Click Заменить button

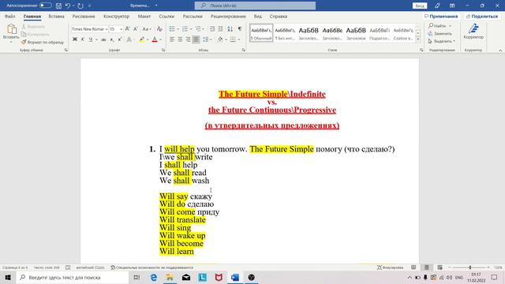coord(440,33)
